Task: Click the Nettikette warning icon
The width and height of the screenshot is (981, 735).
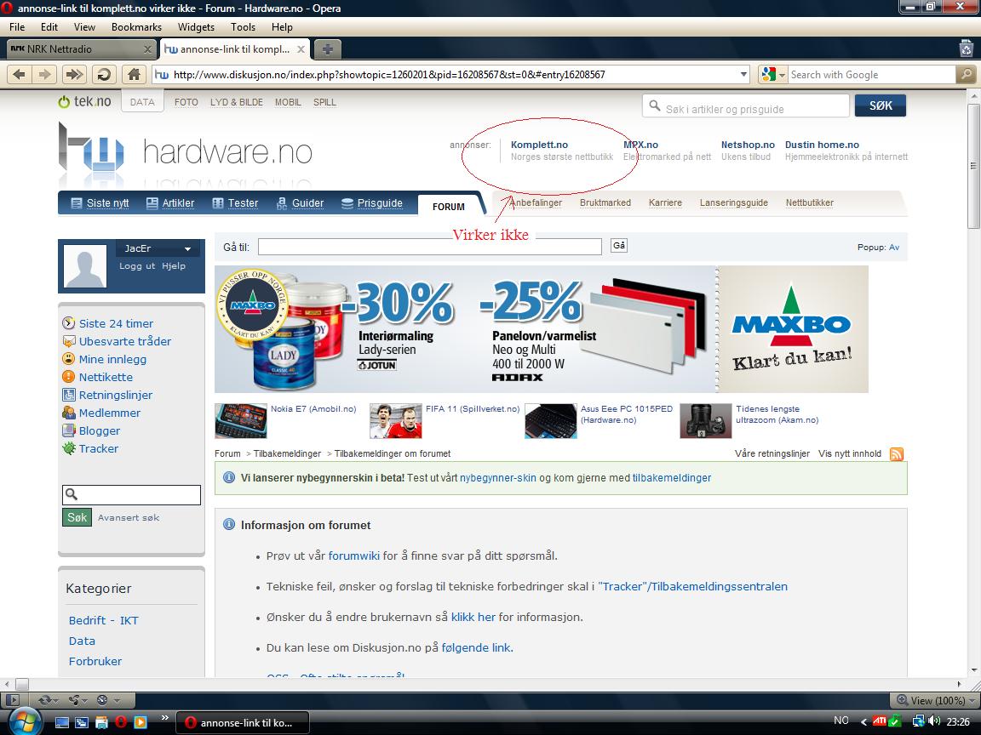Action: 68,377
